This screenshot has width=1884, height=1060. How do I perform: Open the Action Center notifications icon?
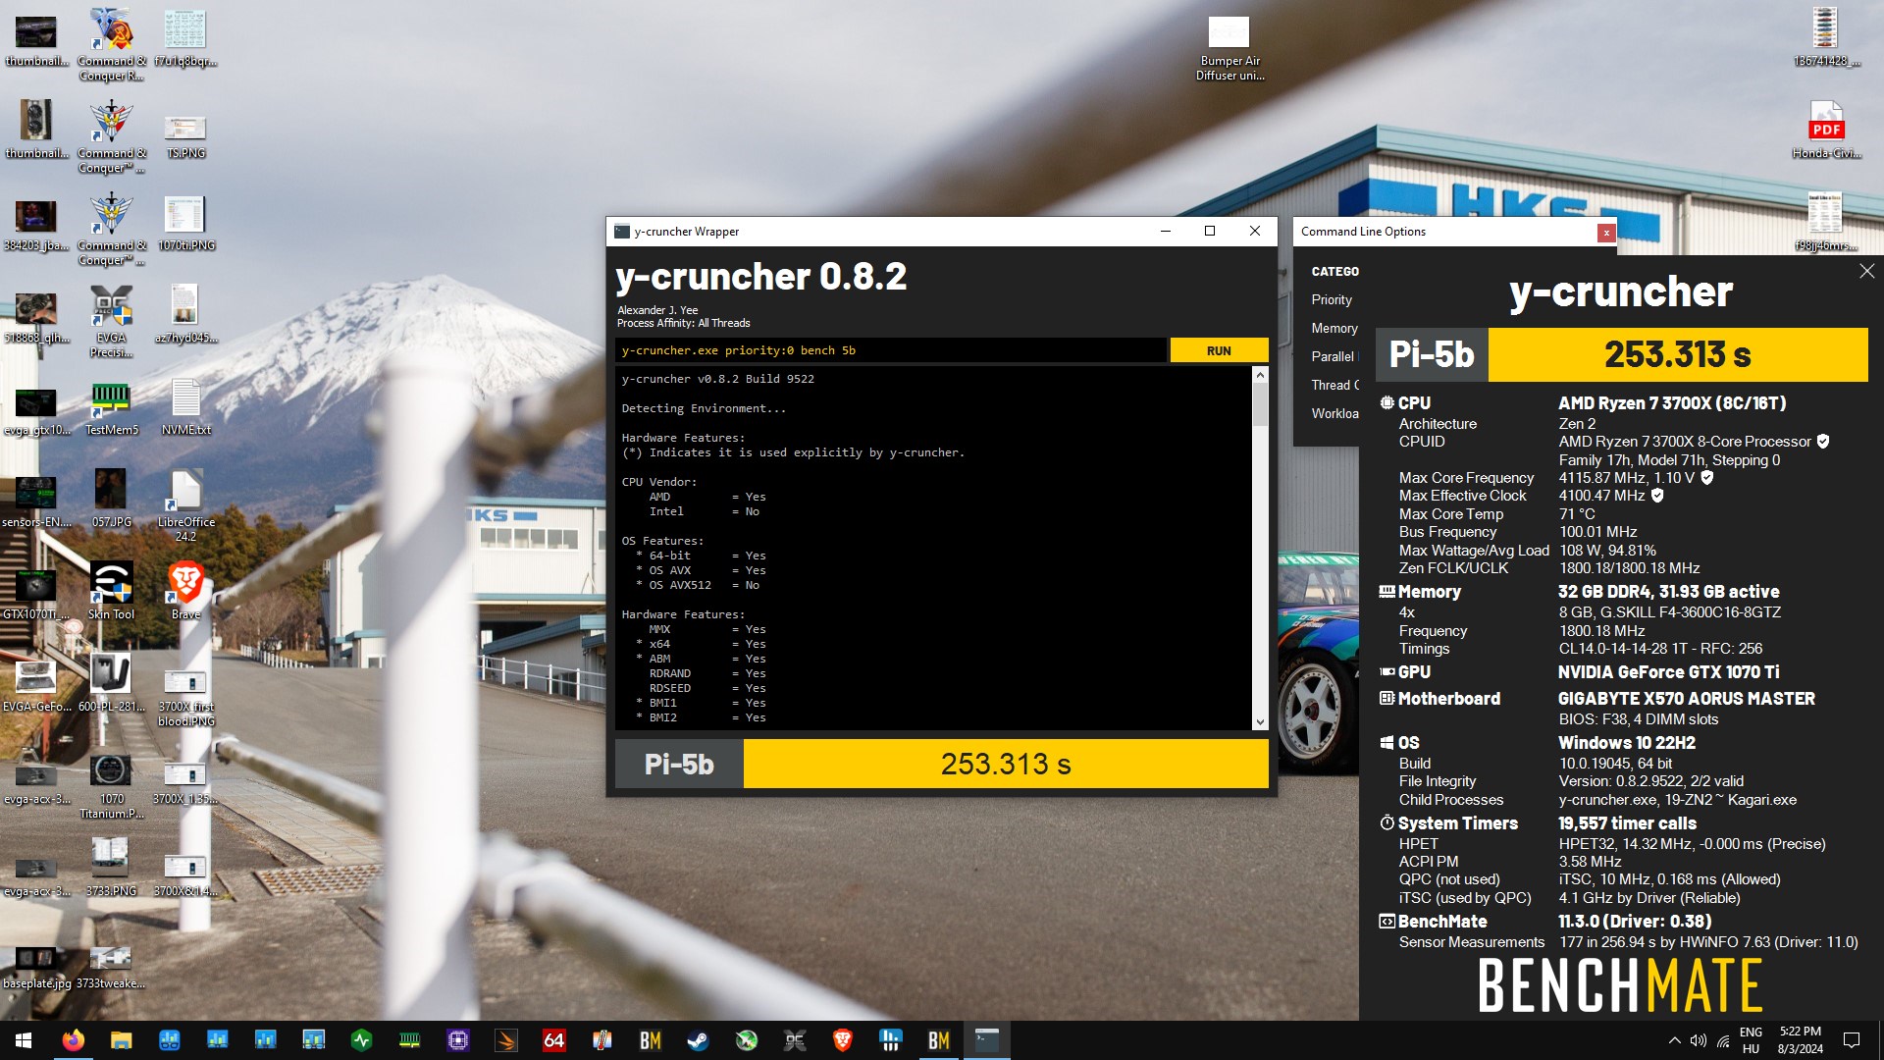pyautogui.click(x=1852, y=1040)
